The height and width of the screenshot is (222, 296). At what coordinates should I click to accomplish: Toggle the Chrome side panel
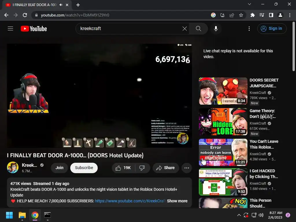point(271,15)
